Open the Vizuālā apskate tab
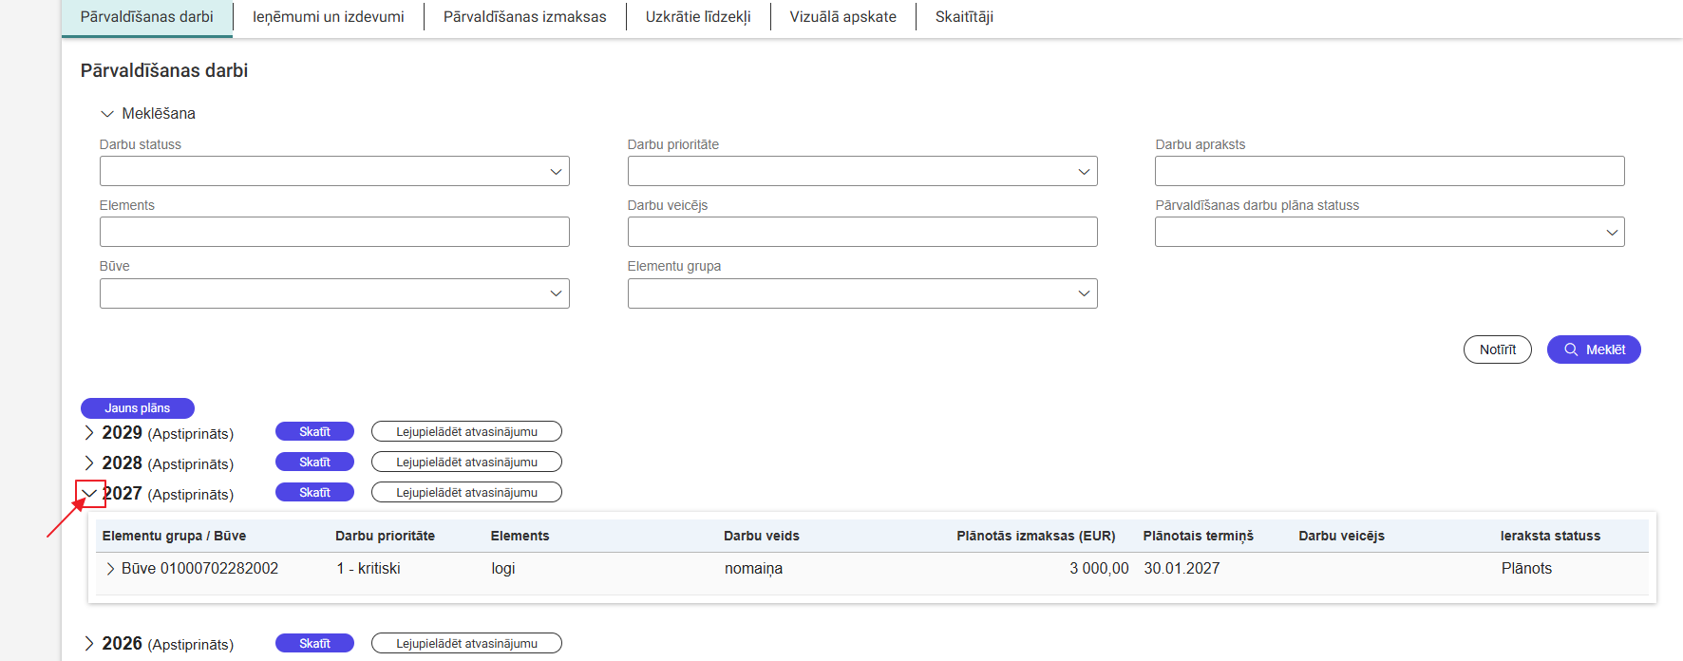Screen dimensions: 1683x661 842,17
